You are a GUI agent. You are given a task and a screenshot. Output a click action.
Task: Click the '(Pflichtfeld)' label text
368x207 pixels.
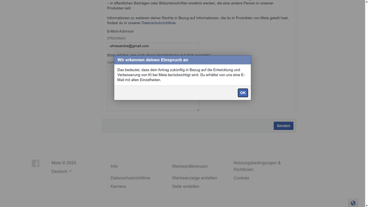point(116,38)
